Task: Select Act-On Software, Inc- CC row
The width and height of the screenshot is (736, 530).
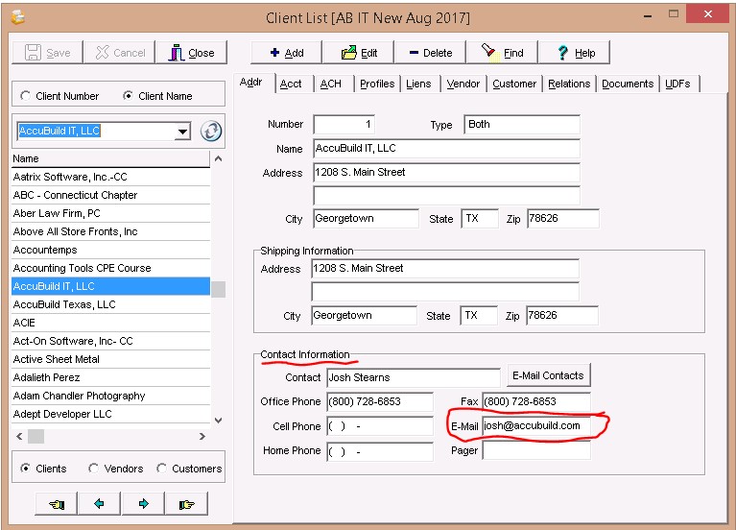Action: click(110, 341)
